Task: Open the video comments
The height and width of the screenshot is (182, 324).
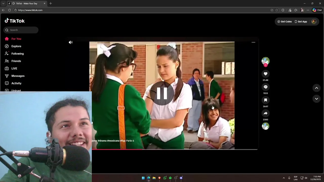Action: (x=266, y=87)
